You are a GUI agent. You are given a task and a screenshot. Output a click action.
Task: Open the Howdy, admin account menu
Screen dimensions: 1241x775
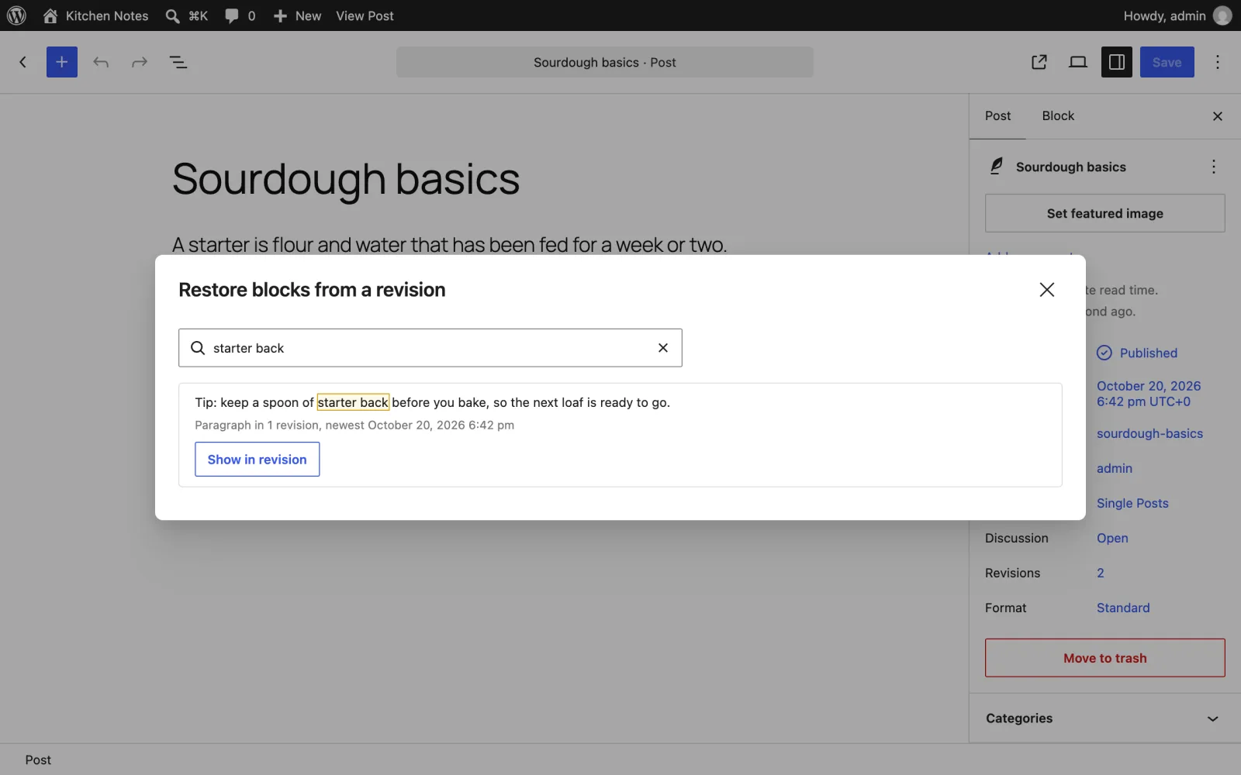pos(1177,15)
